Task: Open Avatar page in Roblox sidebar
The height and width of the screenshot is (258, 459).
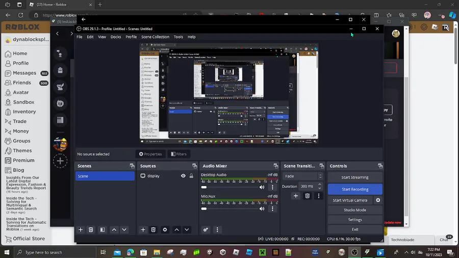Action: pyautogui.click(x=21, y=92)
